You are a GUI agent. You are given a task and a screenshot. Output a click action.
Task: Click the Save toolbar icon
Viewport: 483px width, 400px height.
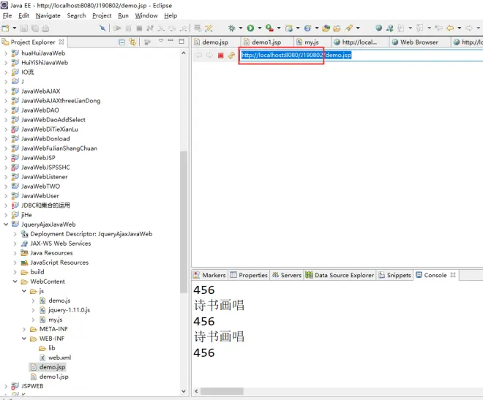click(23, 29)
